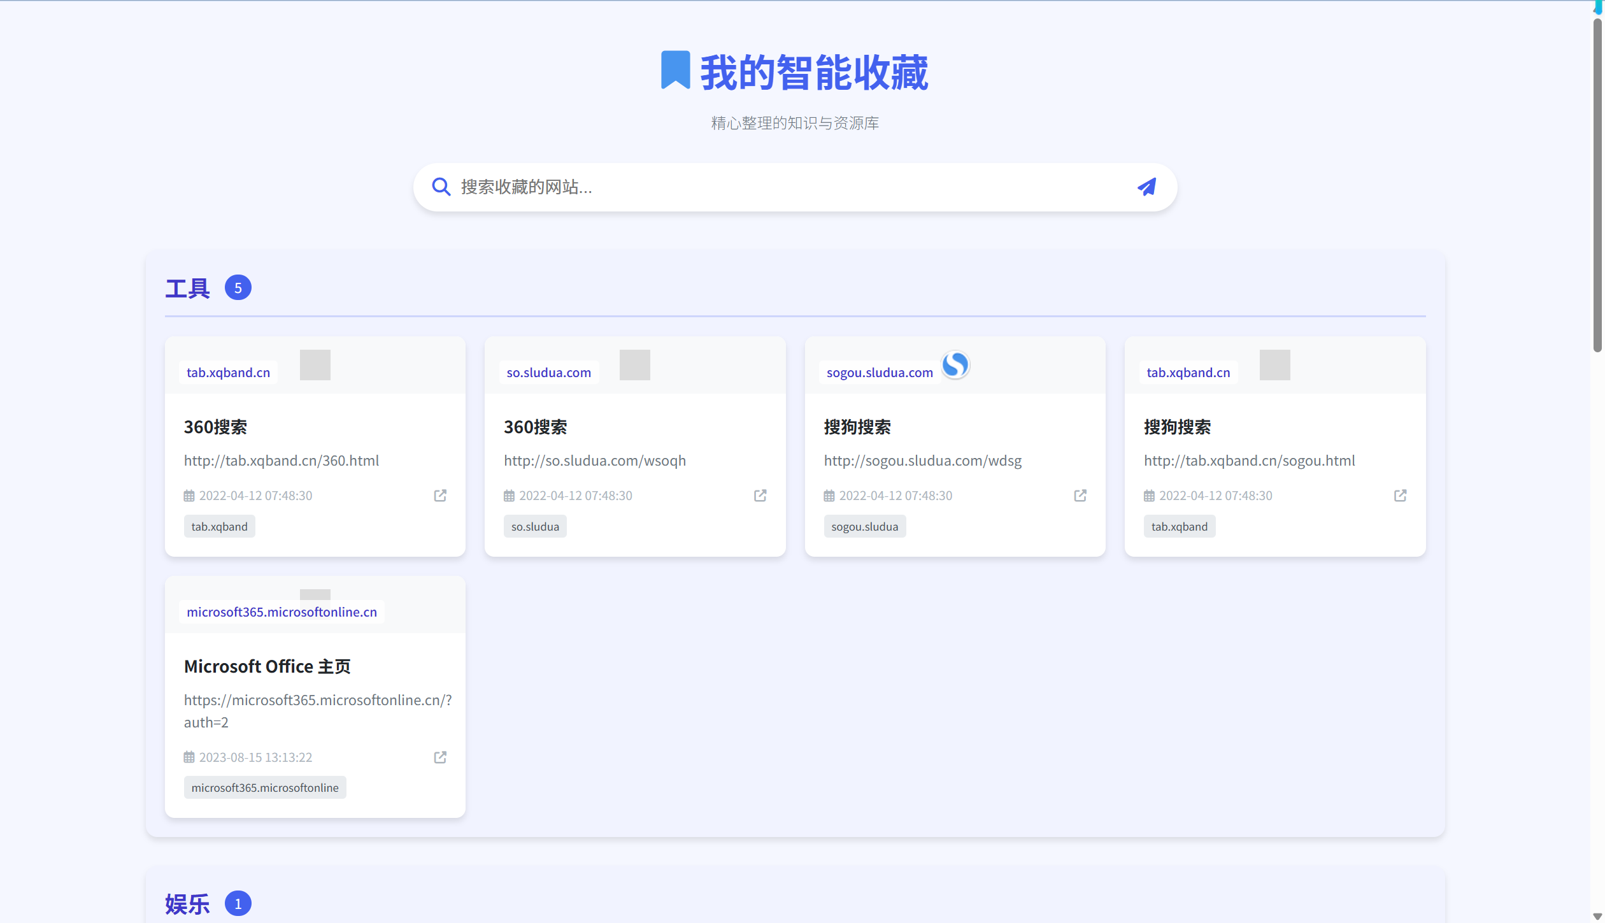Click calendar icon on the so.sludua.com card
The image size is (1605, 923).
pos(509,496)
